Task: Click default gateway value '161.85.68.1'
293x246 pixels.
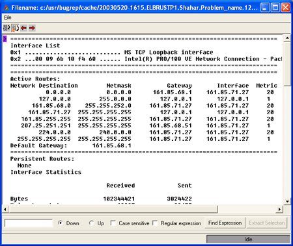Action: [x=112, y=145]
